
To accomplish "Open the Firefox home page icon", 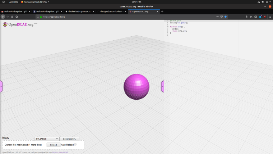I will [x=17, y=17].
